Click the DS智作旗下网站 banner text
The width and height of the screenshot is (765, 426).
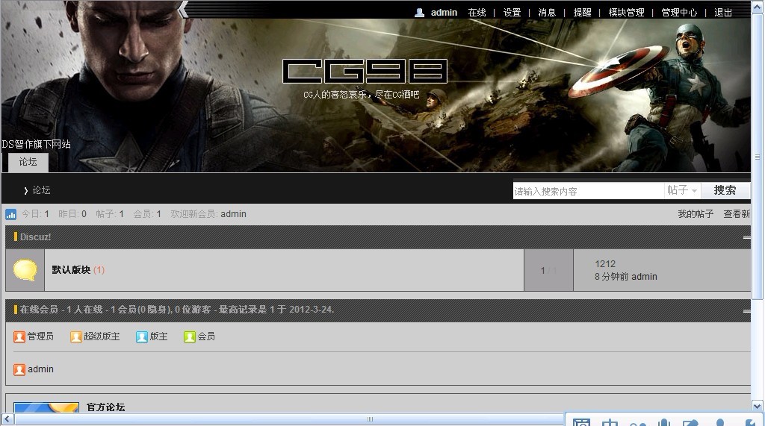click(x=37, y=144)
